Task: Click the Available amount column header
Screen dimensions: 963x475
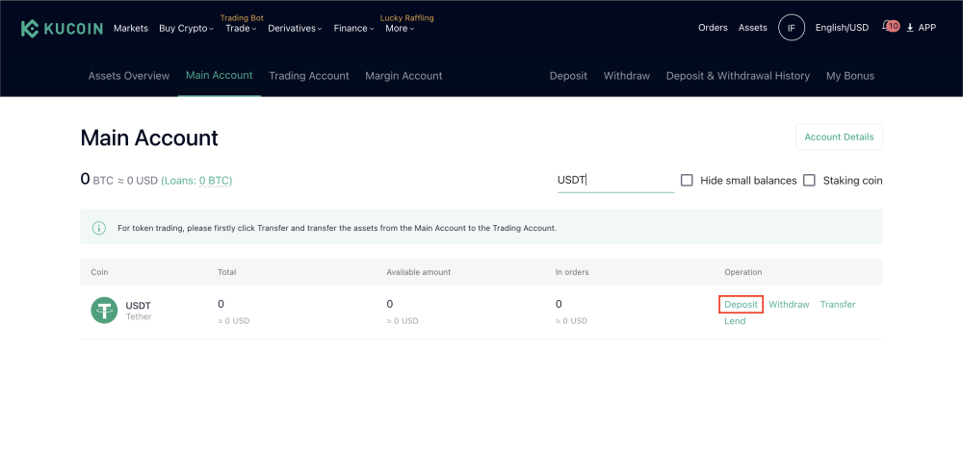Action: [x=418, y=272]
